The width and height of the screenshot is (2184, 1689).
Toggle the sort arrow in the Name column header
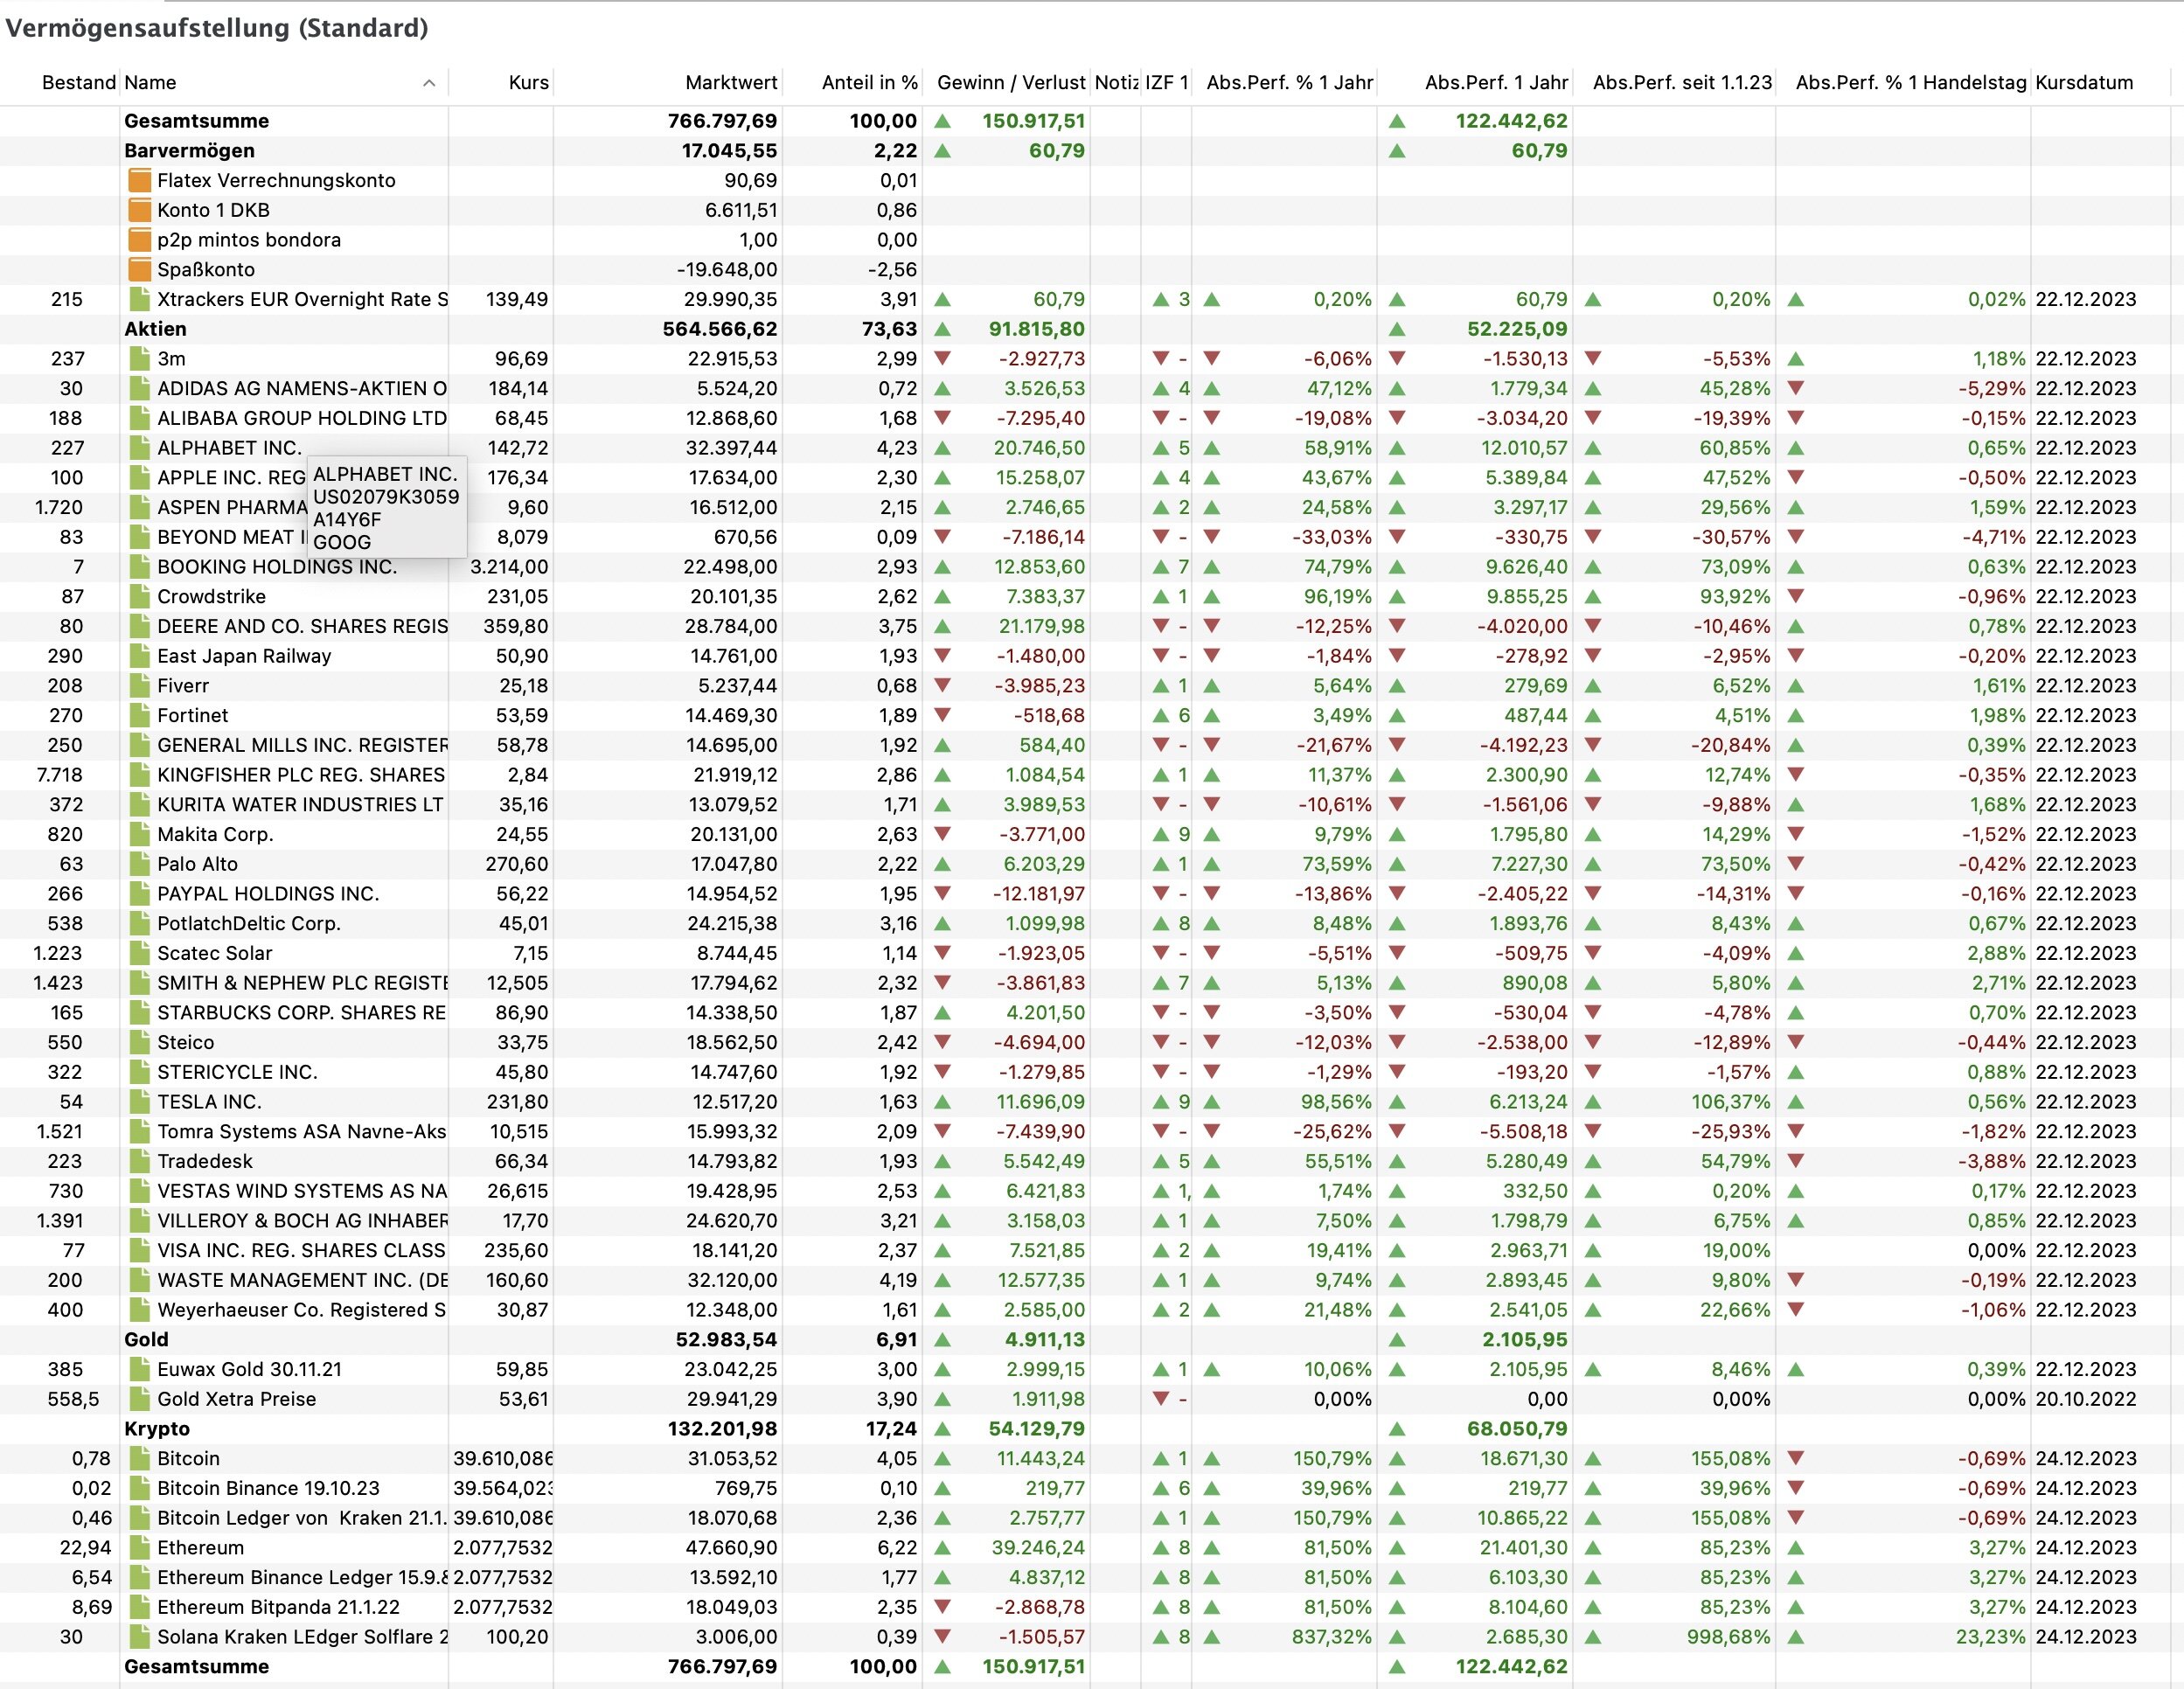429,83
